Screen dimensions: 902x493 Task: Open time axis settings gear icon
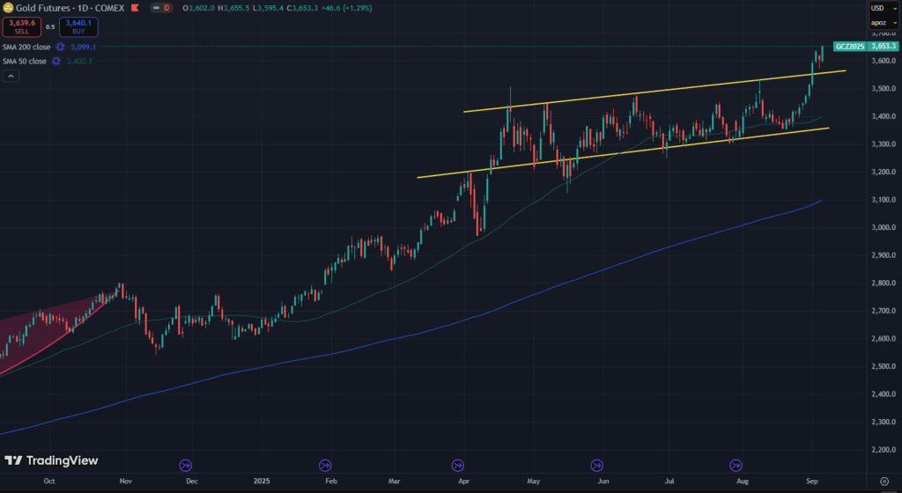pyautogui.click(x=884, y=482)
